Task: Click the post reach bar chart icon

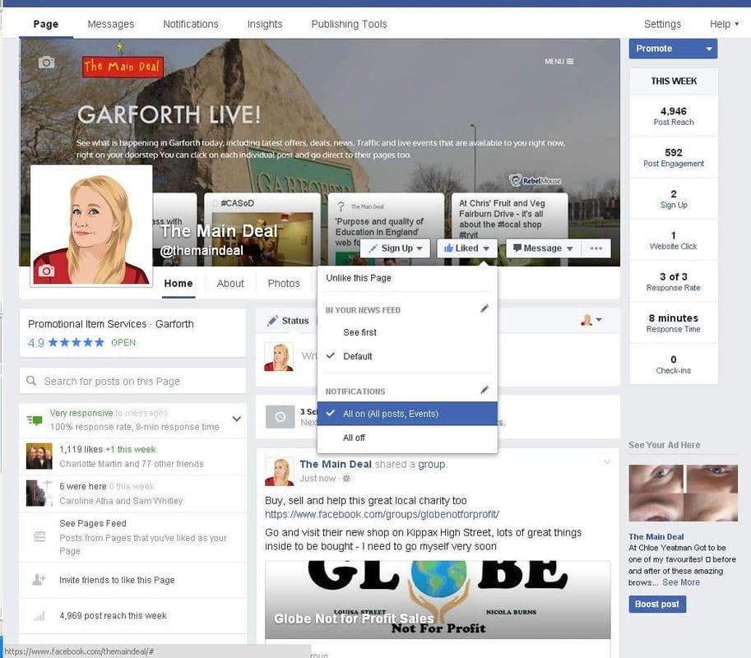Action: [39, 616]
